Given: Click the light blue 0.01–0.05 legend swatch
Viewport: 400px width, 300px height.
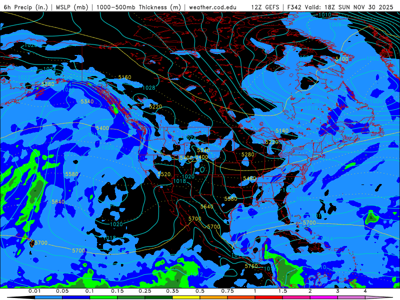Looking at the screenshot, I should click(x=48, y=297).
